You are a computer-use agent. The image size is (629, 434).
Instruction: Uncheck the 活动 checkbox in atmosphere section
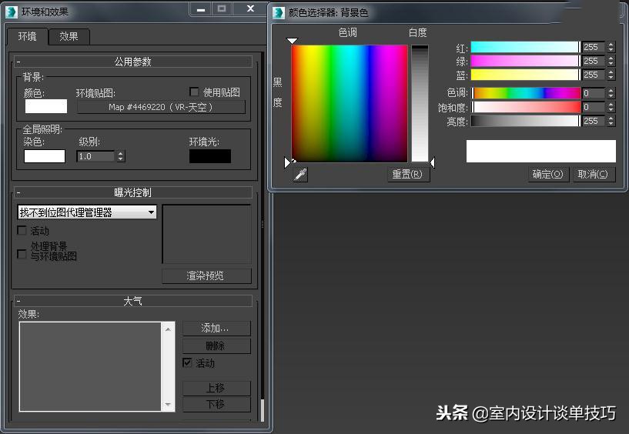(x=187, y=362)
